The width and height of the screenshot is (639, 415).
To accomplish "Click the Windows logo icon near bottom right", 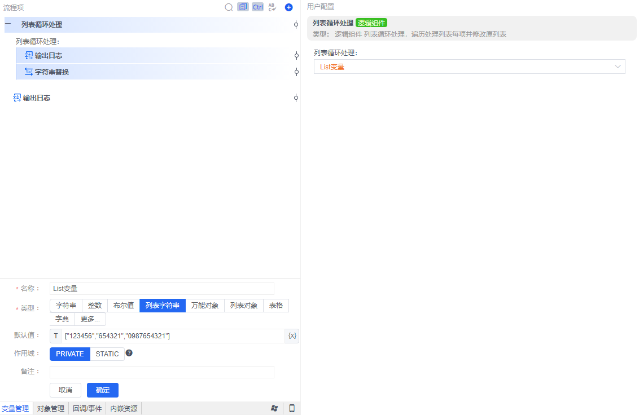I will point(274,408).
